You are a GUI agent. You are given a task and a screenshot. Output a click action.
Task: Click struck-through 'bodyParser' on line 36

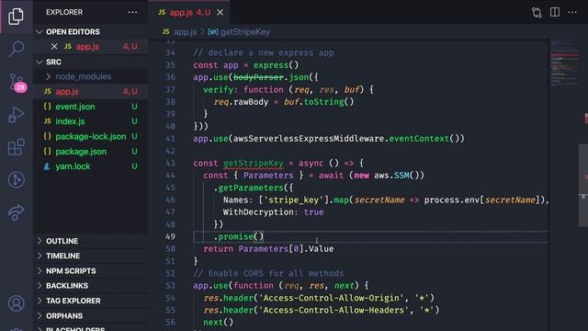[258, 77]
